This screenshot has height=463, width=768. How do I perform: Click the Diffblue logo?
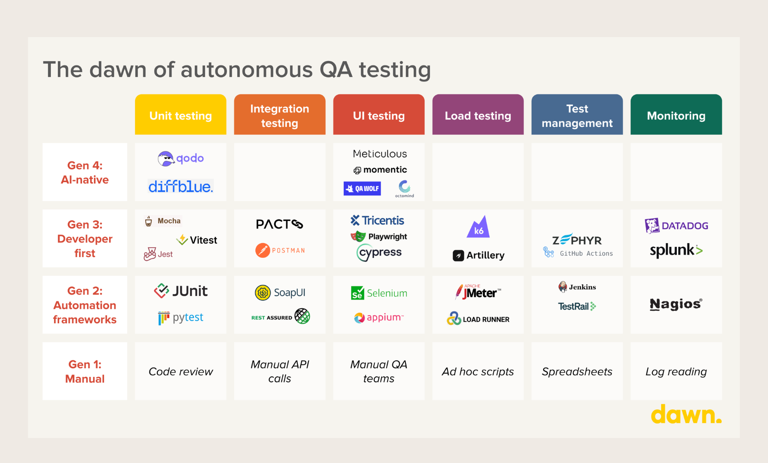pyautogui.click(x=180, y=187)
